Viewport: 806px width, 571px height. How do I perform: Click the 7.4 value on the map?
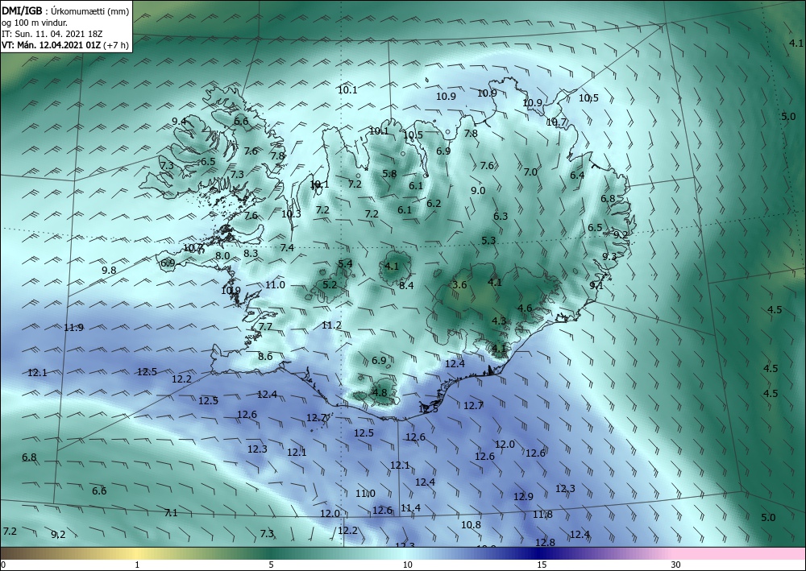(287, 247)
